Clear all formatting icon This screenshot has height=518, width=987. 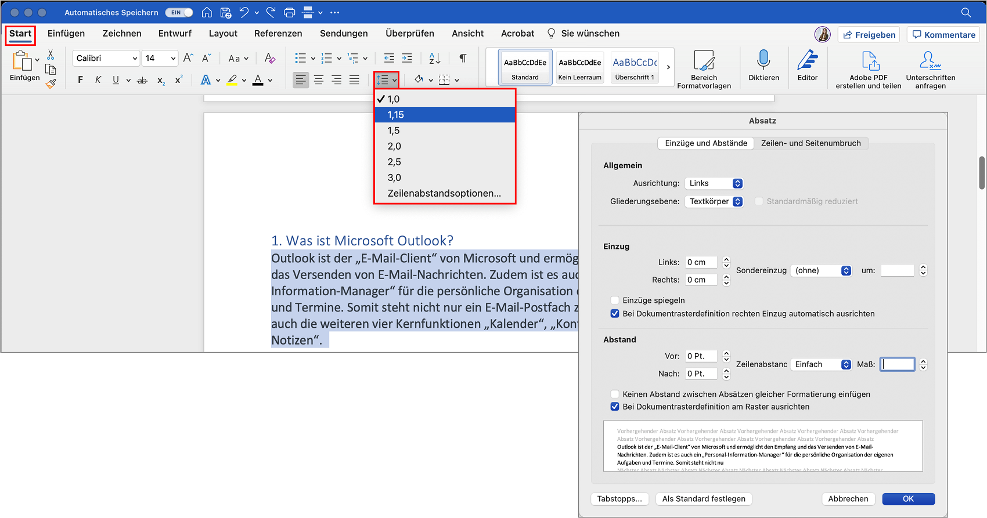pos(269,58)
